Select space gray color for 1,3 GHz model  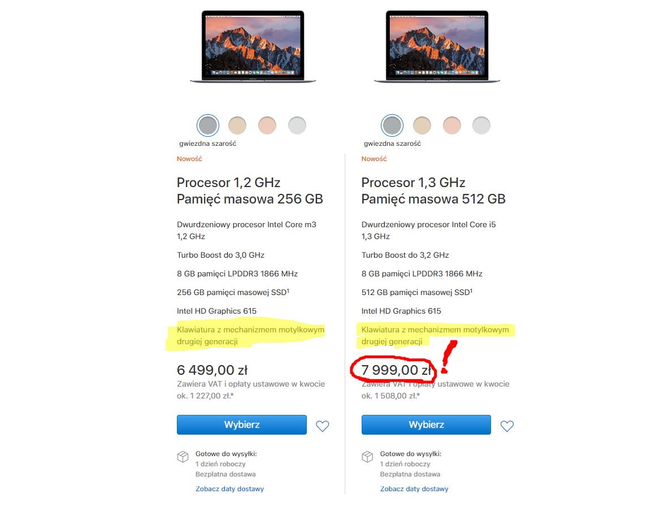[x=392, y=125]
